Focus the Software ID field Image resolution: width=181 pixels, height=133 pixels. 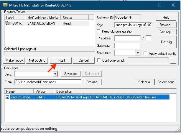(x=127, y=17)
